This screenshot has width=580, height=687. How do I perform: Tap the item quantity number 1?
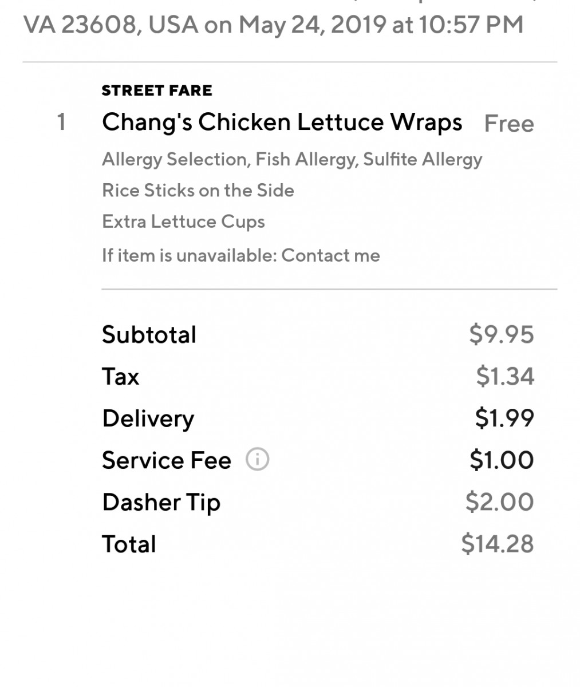tap(61, 122)
